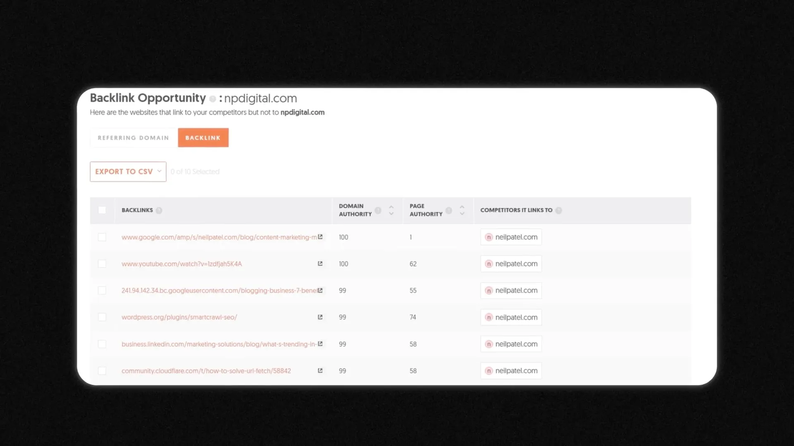Click neilpatel.com competitor tag in linkedin row
The height and width of the screenshot is (446, 794).
click(x=511, y=344)
